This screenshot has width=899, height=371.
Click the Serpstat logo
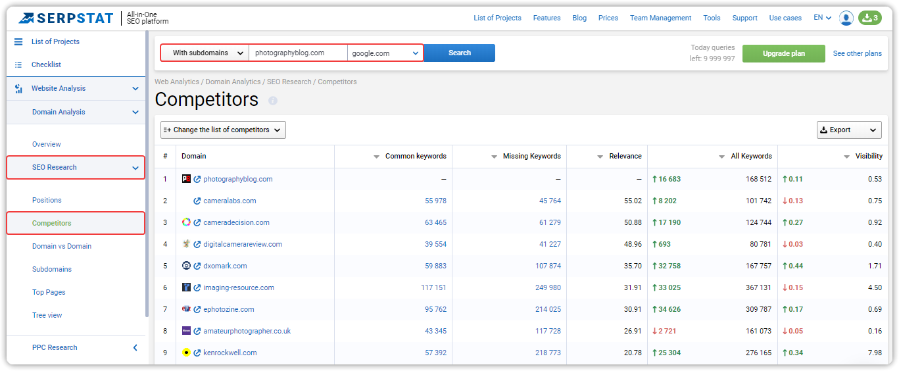tap(66, 18)
